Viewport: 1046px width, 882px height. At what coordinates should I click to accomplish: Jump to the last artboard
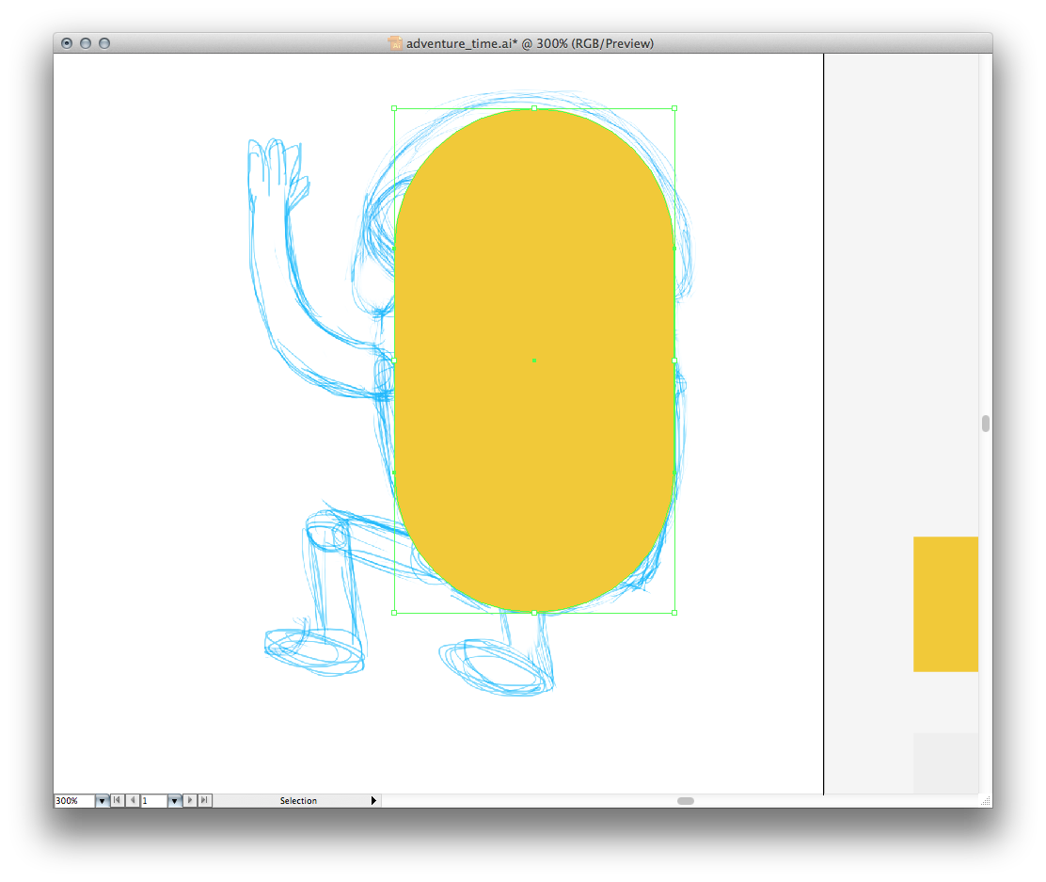(205, 800)
